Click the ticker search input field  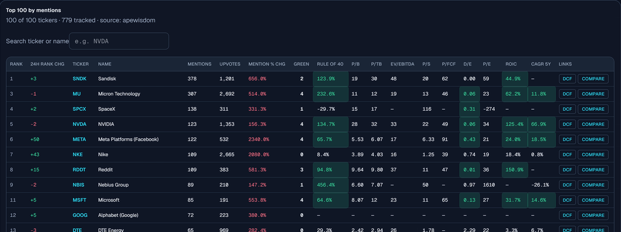tap(119, 41)
